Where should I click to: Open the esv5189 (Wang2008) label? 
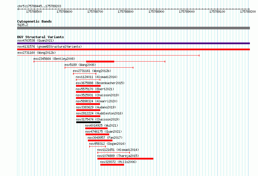click(x=80, y=65)
